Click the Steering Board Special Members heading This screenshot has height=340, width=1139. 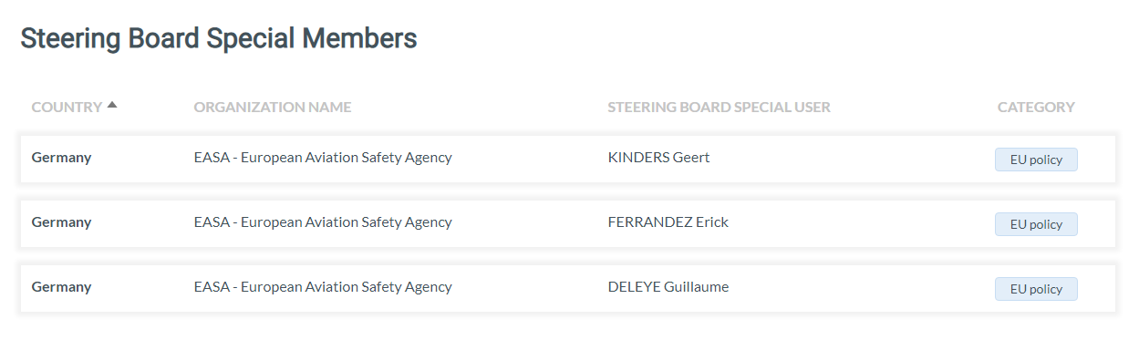[219, 38]
